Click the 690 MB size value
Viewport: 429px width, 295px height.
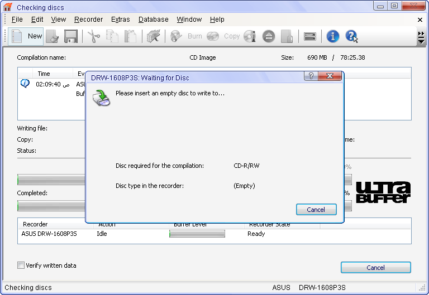(x=317, y=57)
